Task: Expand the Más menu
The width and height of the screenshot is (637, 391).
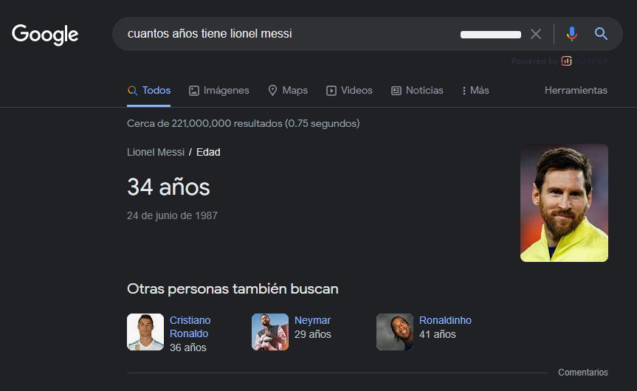Action: coord(475,90)
